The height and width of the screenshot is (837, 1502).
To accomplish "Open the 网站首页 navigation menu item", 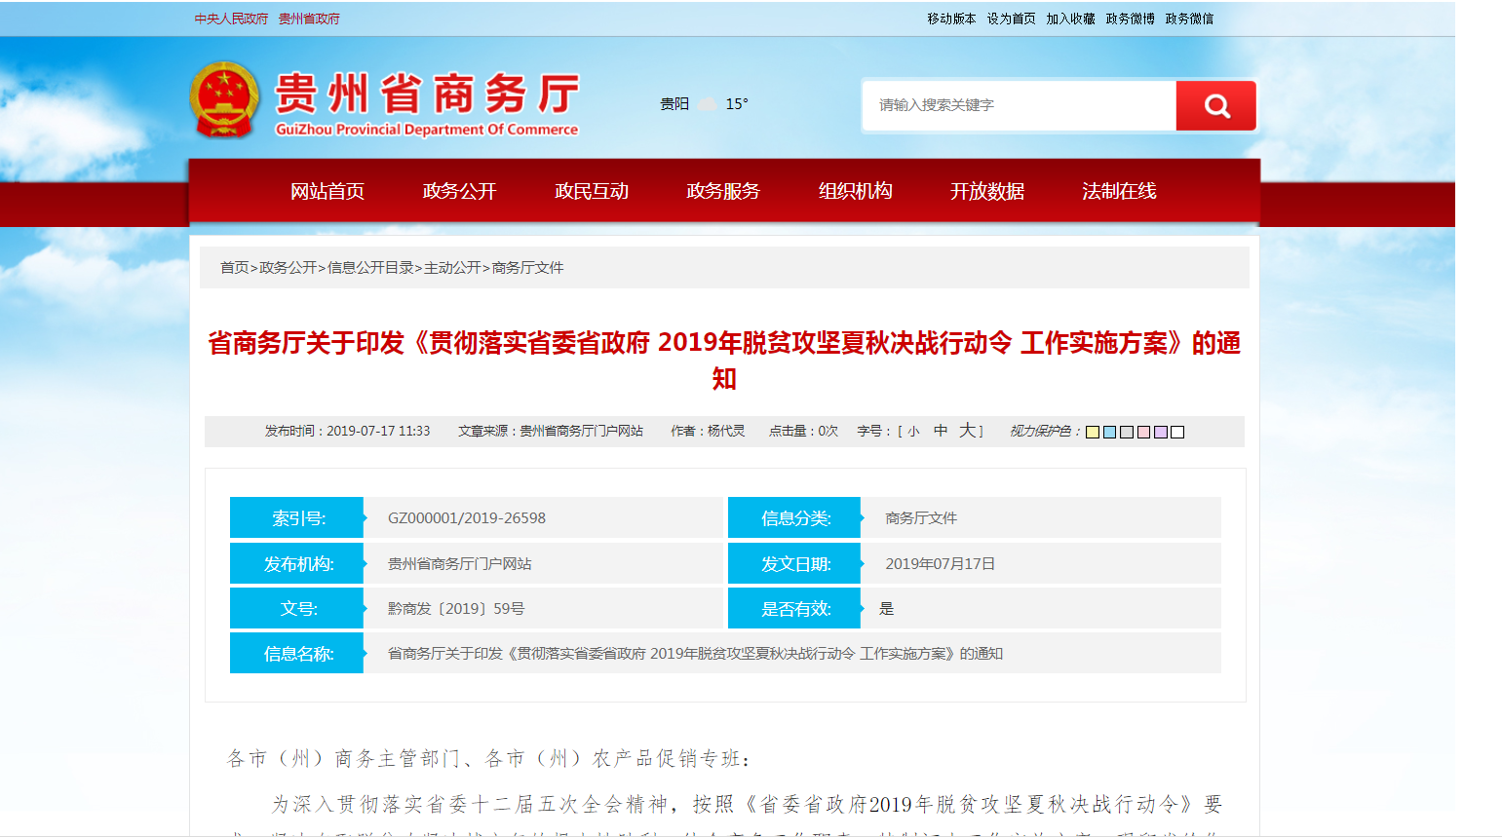I will (x=327, y=191).
